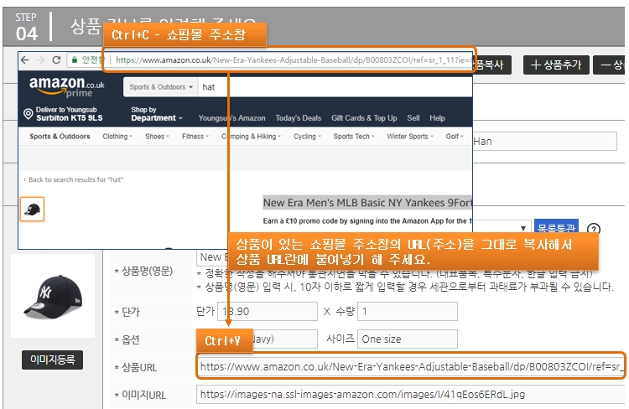
Task: Click the 상품추가 button
Action: click(x=556, y=65)
